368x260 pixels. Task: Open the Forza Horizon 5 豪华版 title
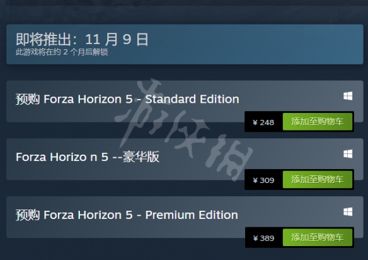(88, 157)
